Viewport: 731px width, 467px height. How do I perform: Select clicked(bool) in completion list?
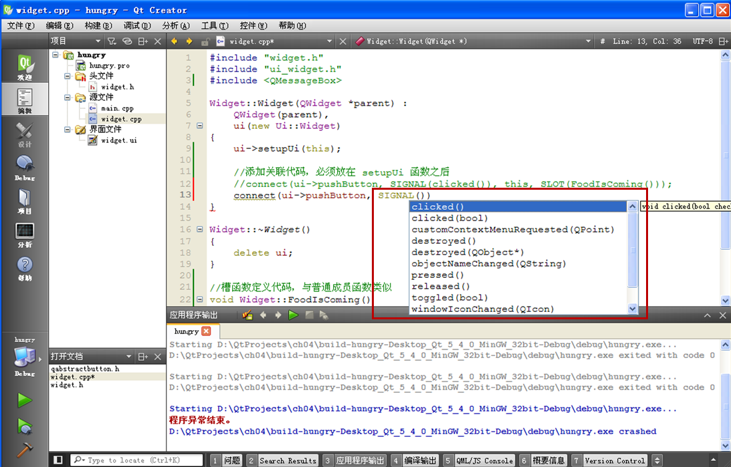[x=518, y=218]
